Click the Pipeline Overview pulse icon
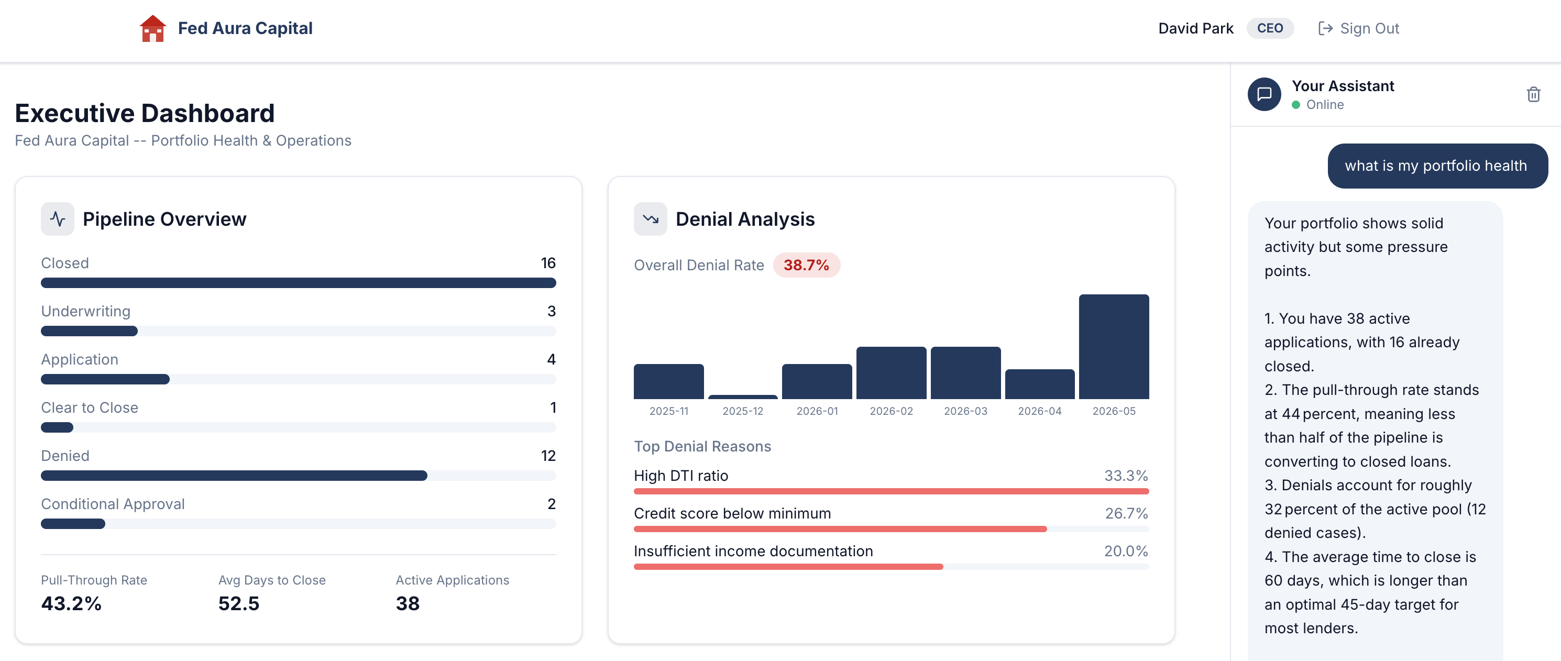The width and height of the screenshot is (1561, 661). (58, 219)
